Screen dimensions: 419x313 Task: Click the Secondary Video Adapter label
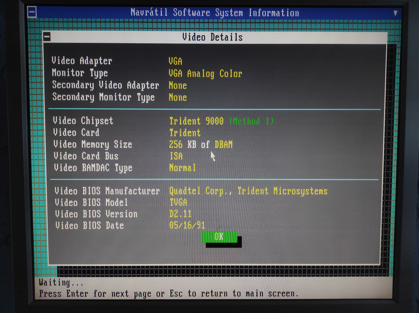pyautogui.click(x=106, y=85)
